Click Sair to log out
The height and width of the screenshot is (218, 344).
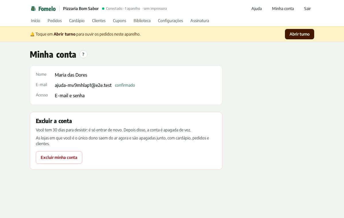[307, 9]
